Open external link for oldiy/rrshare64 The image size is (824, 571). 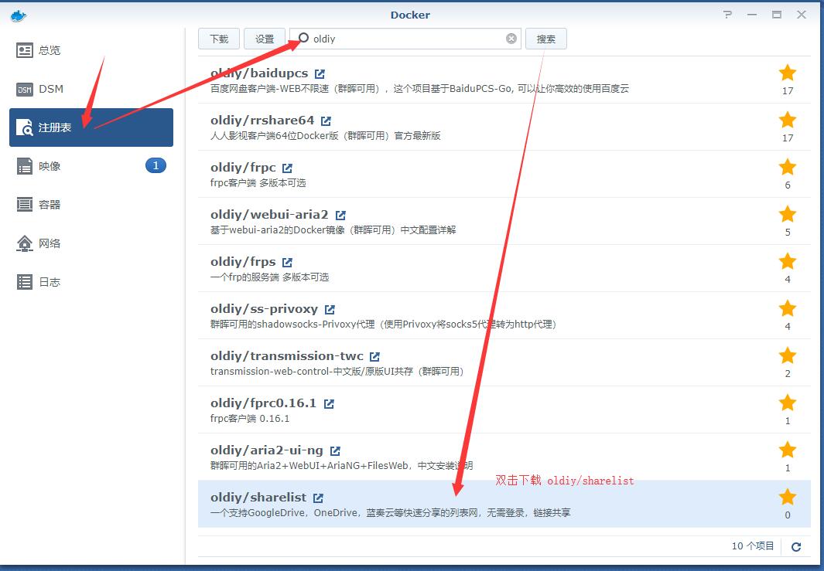326,121
